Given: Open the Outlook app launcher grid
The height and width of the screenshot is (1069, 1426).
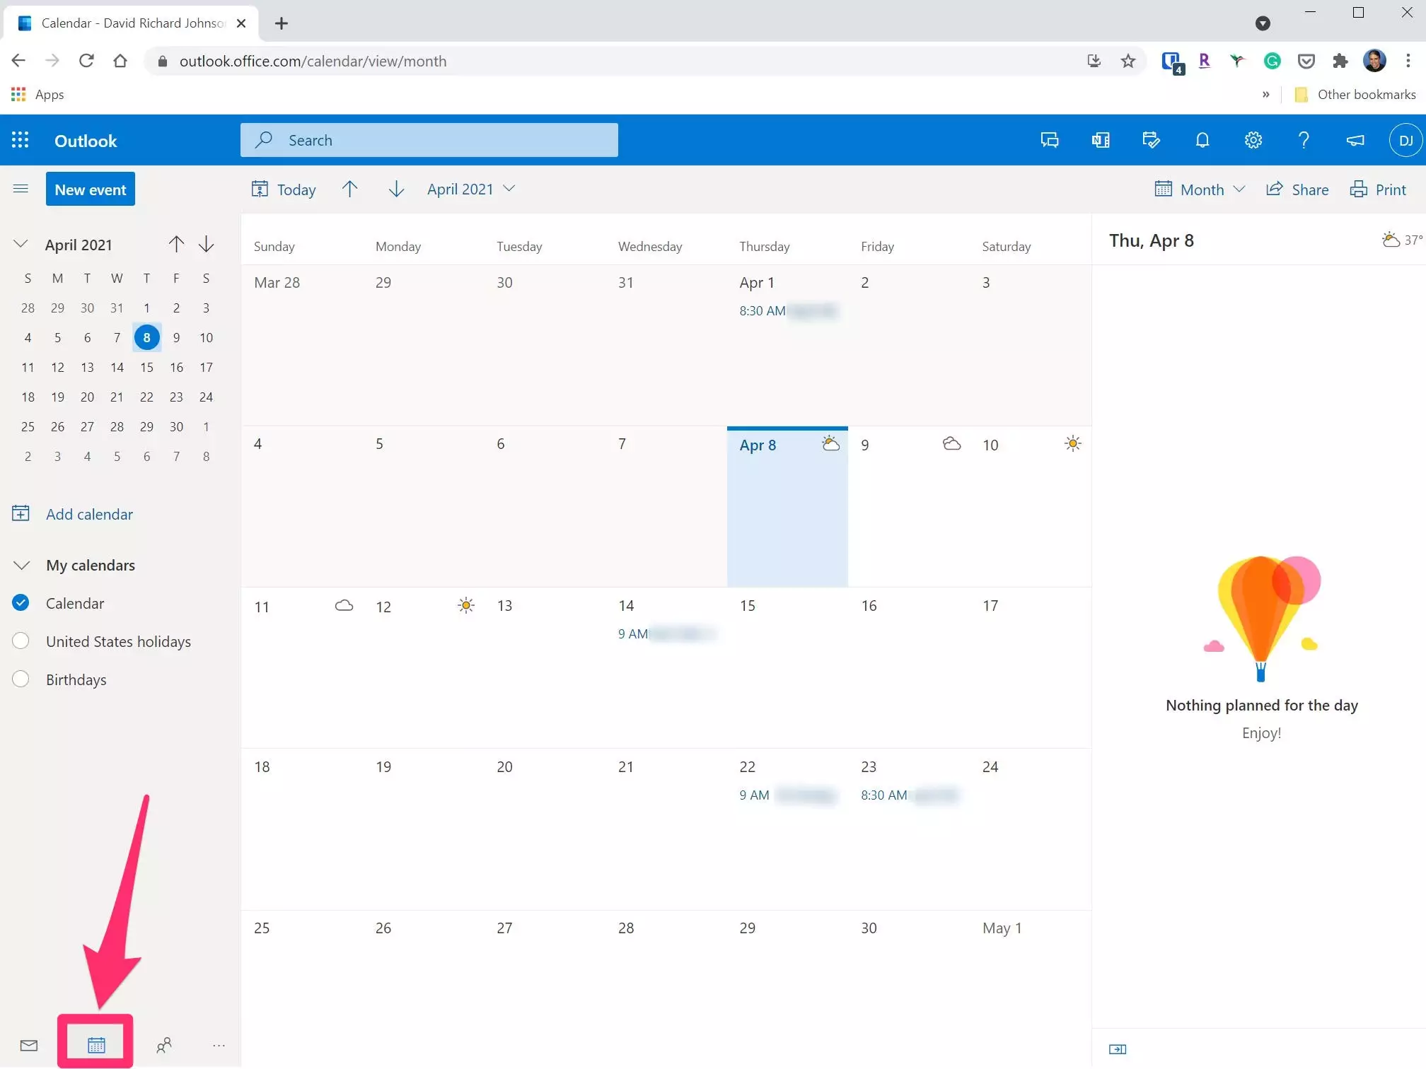Looking at the screenshot, I should click(x=21, y=140).
